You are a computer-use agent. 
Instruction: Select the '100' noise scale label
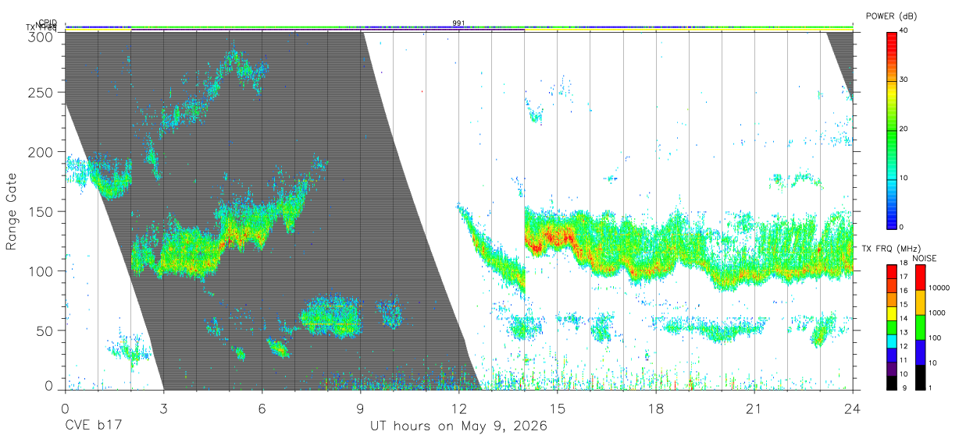936,338
